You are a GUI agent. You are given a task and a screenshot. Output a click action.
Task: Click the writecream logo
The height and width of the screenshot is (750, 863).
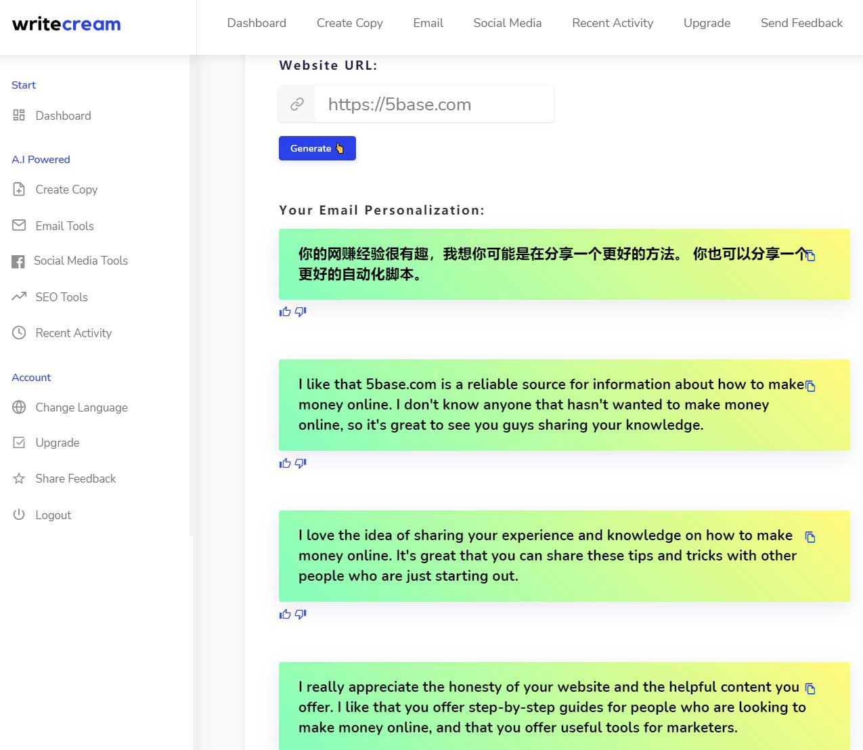[x=66, y=24]
